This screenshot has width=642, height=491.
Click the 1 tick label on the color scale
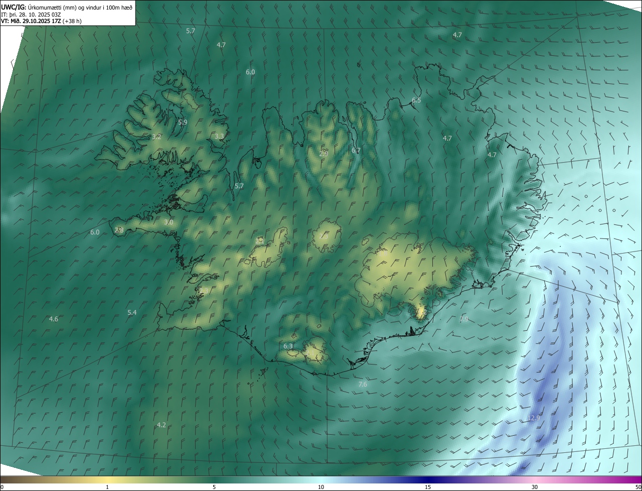point(107,487)
